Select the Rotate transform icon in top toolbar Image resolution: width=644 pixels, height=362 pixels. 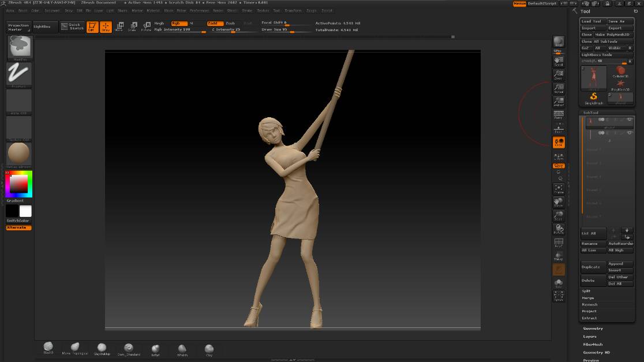146,26
